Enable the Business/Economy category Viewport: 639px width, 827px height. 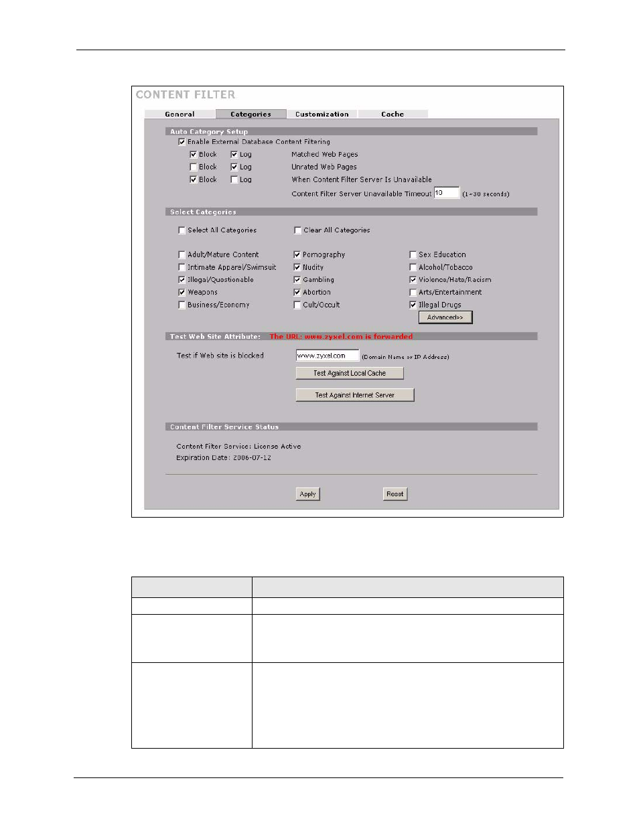pyautogui.click(x=182, y=305)
